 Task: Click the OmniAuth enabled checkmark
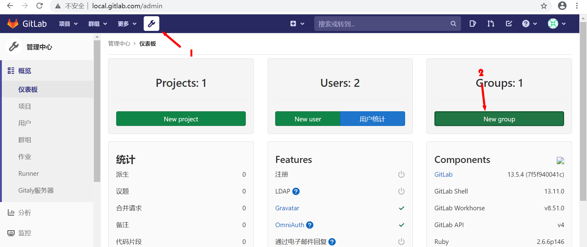pyautogui.click(x=402, y=225)
